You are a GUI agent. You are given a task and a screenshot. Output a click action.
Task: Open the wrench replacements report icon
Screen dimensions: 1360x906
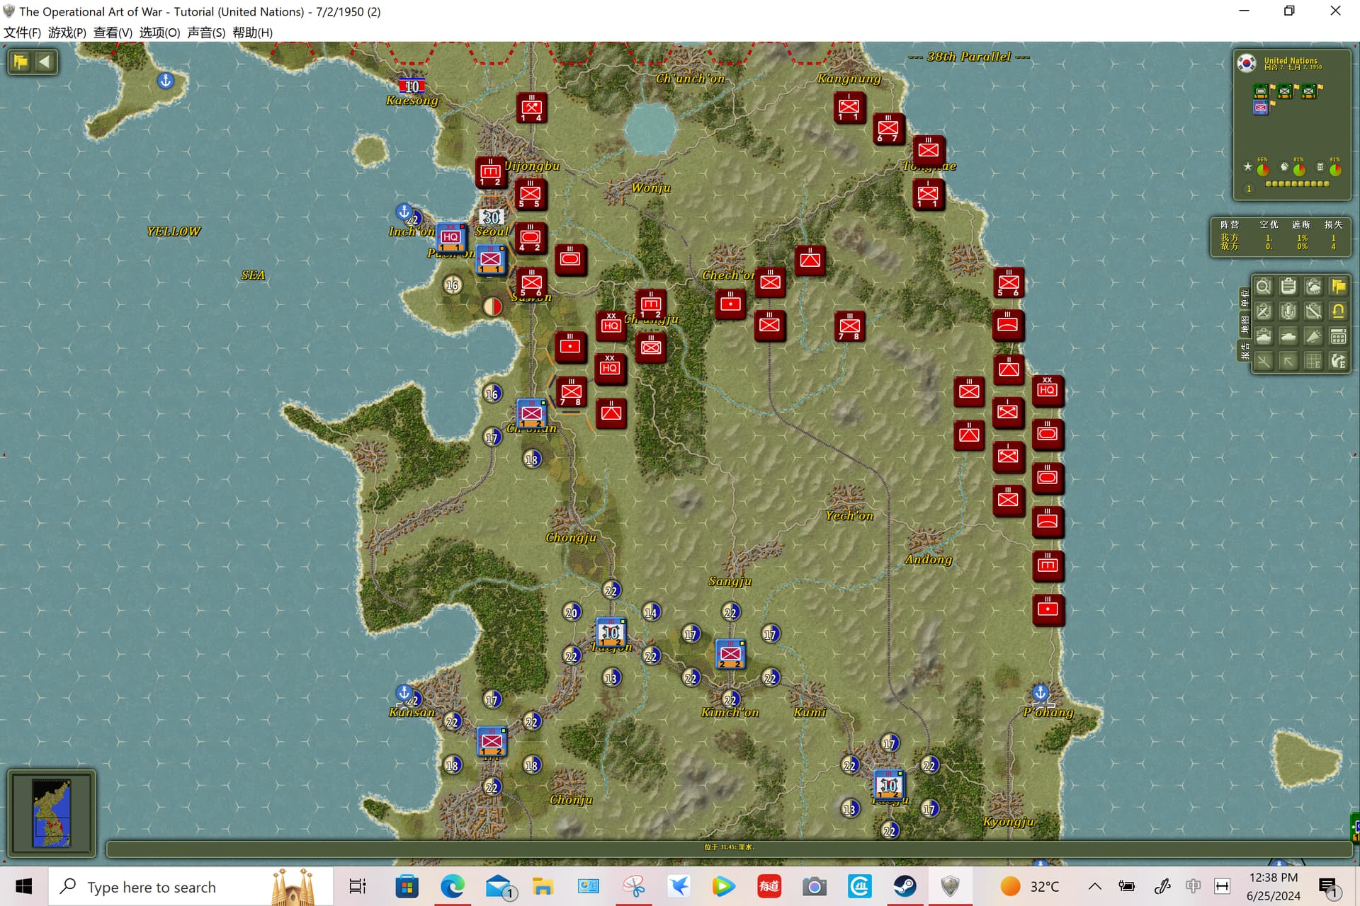[1313, 311]
